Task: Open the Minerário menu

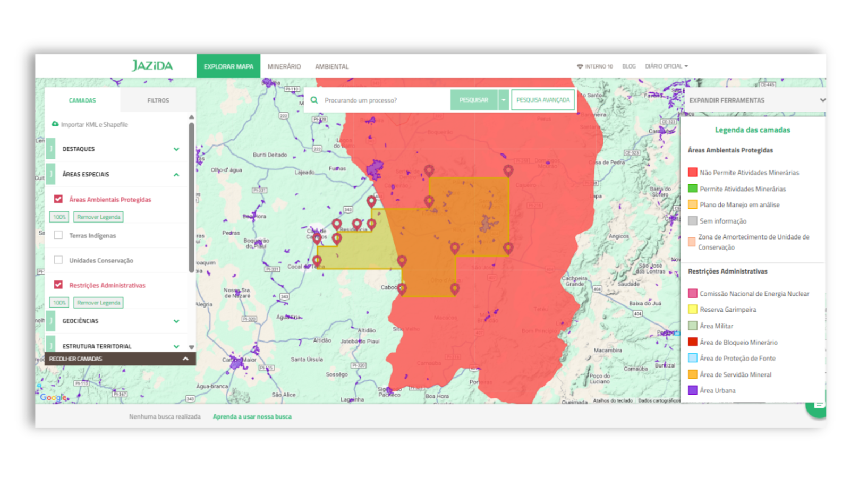Action: point(284,66)
